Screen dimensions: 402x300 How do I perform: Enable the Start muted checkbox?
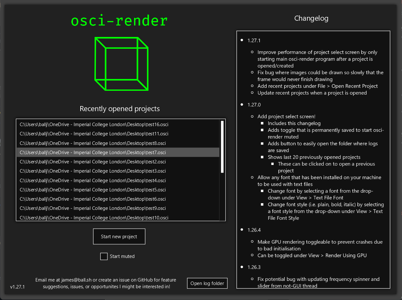104,256
